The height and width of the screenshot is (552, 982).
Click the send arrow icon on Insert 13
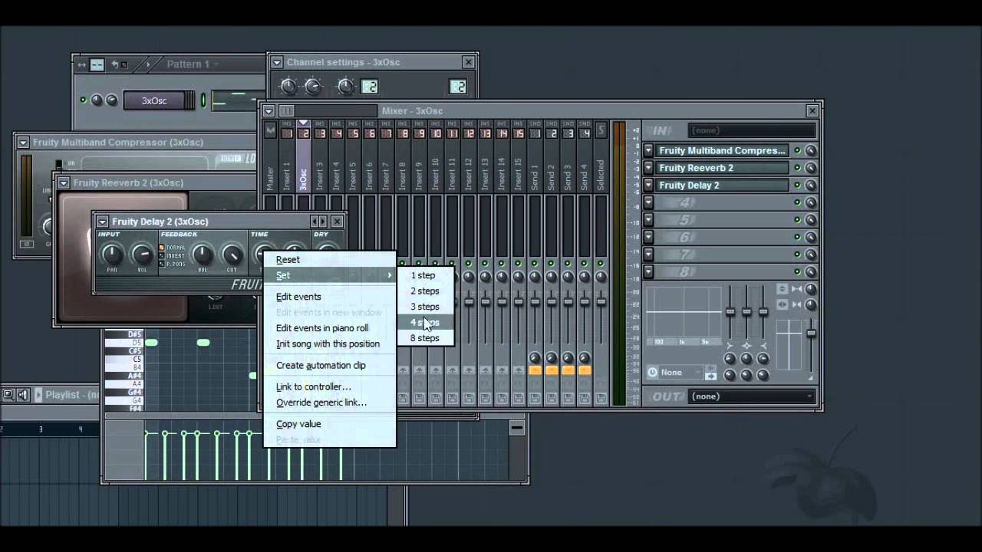click(x=486, y=370)
